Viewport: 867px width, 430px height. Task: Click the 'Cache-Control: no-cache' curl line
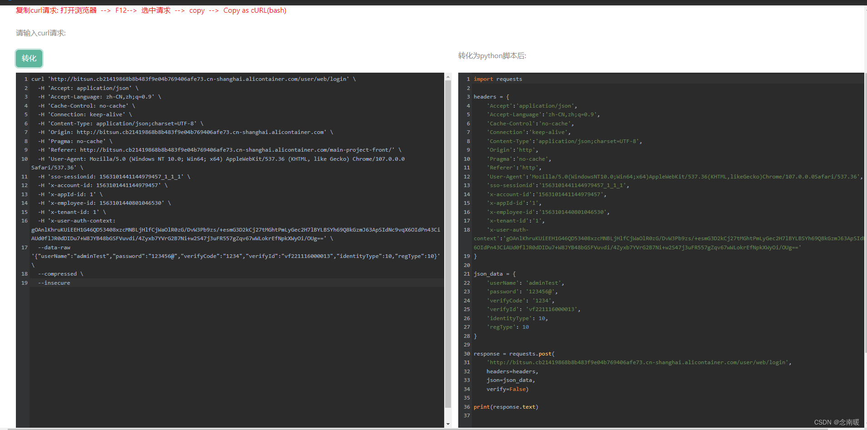(x=86, y=106)
